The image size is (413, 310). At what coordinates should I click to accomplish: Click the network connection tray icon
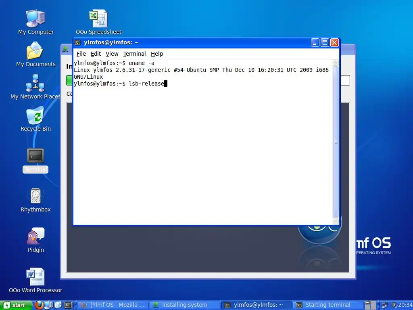click(x=384, y=305)
